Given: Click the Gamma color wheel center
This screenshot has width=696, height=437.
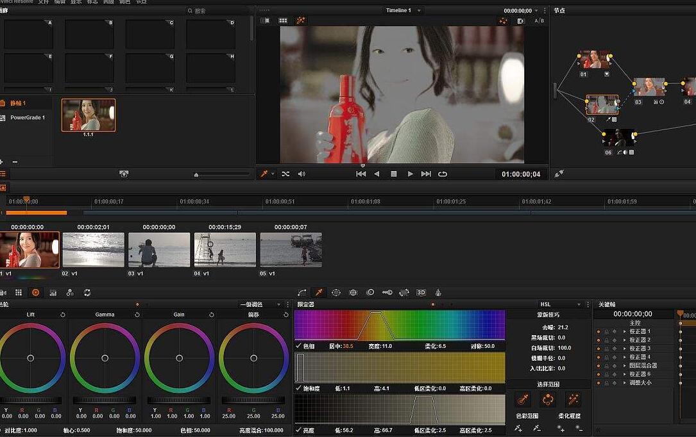Looking at the screenshot, I should tap(105, 358).
